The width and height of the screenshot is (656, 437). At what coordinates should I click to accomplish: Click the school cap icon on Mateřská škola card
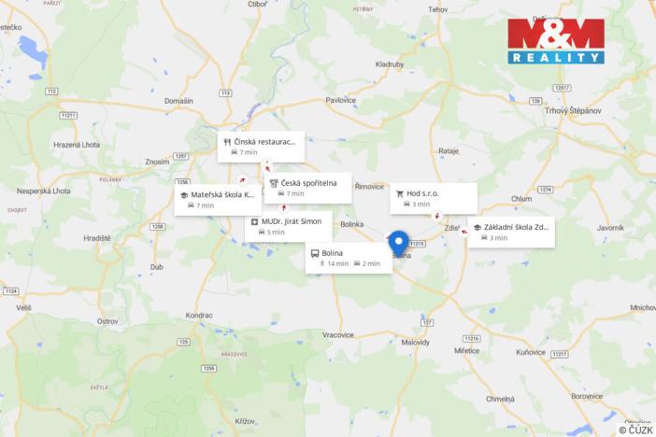pos(184,195)
